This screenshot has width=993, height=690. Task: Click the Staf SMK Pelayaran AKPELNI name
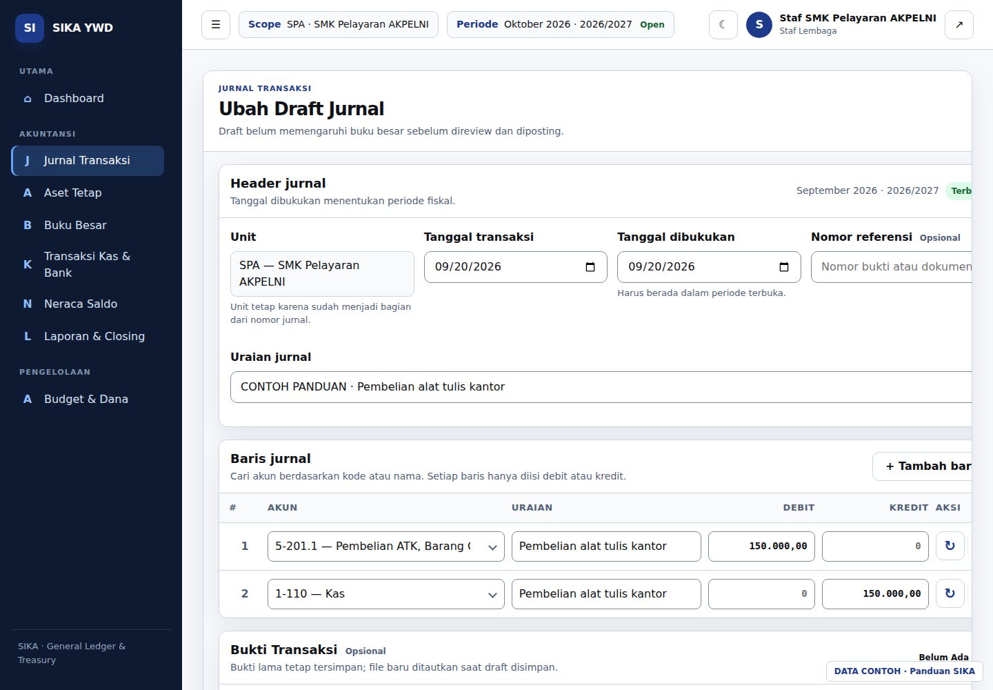(858, 18)
